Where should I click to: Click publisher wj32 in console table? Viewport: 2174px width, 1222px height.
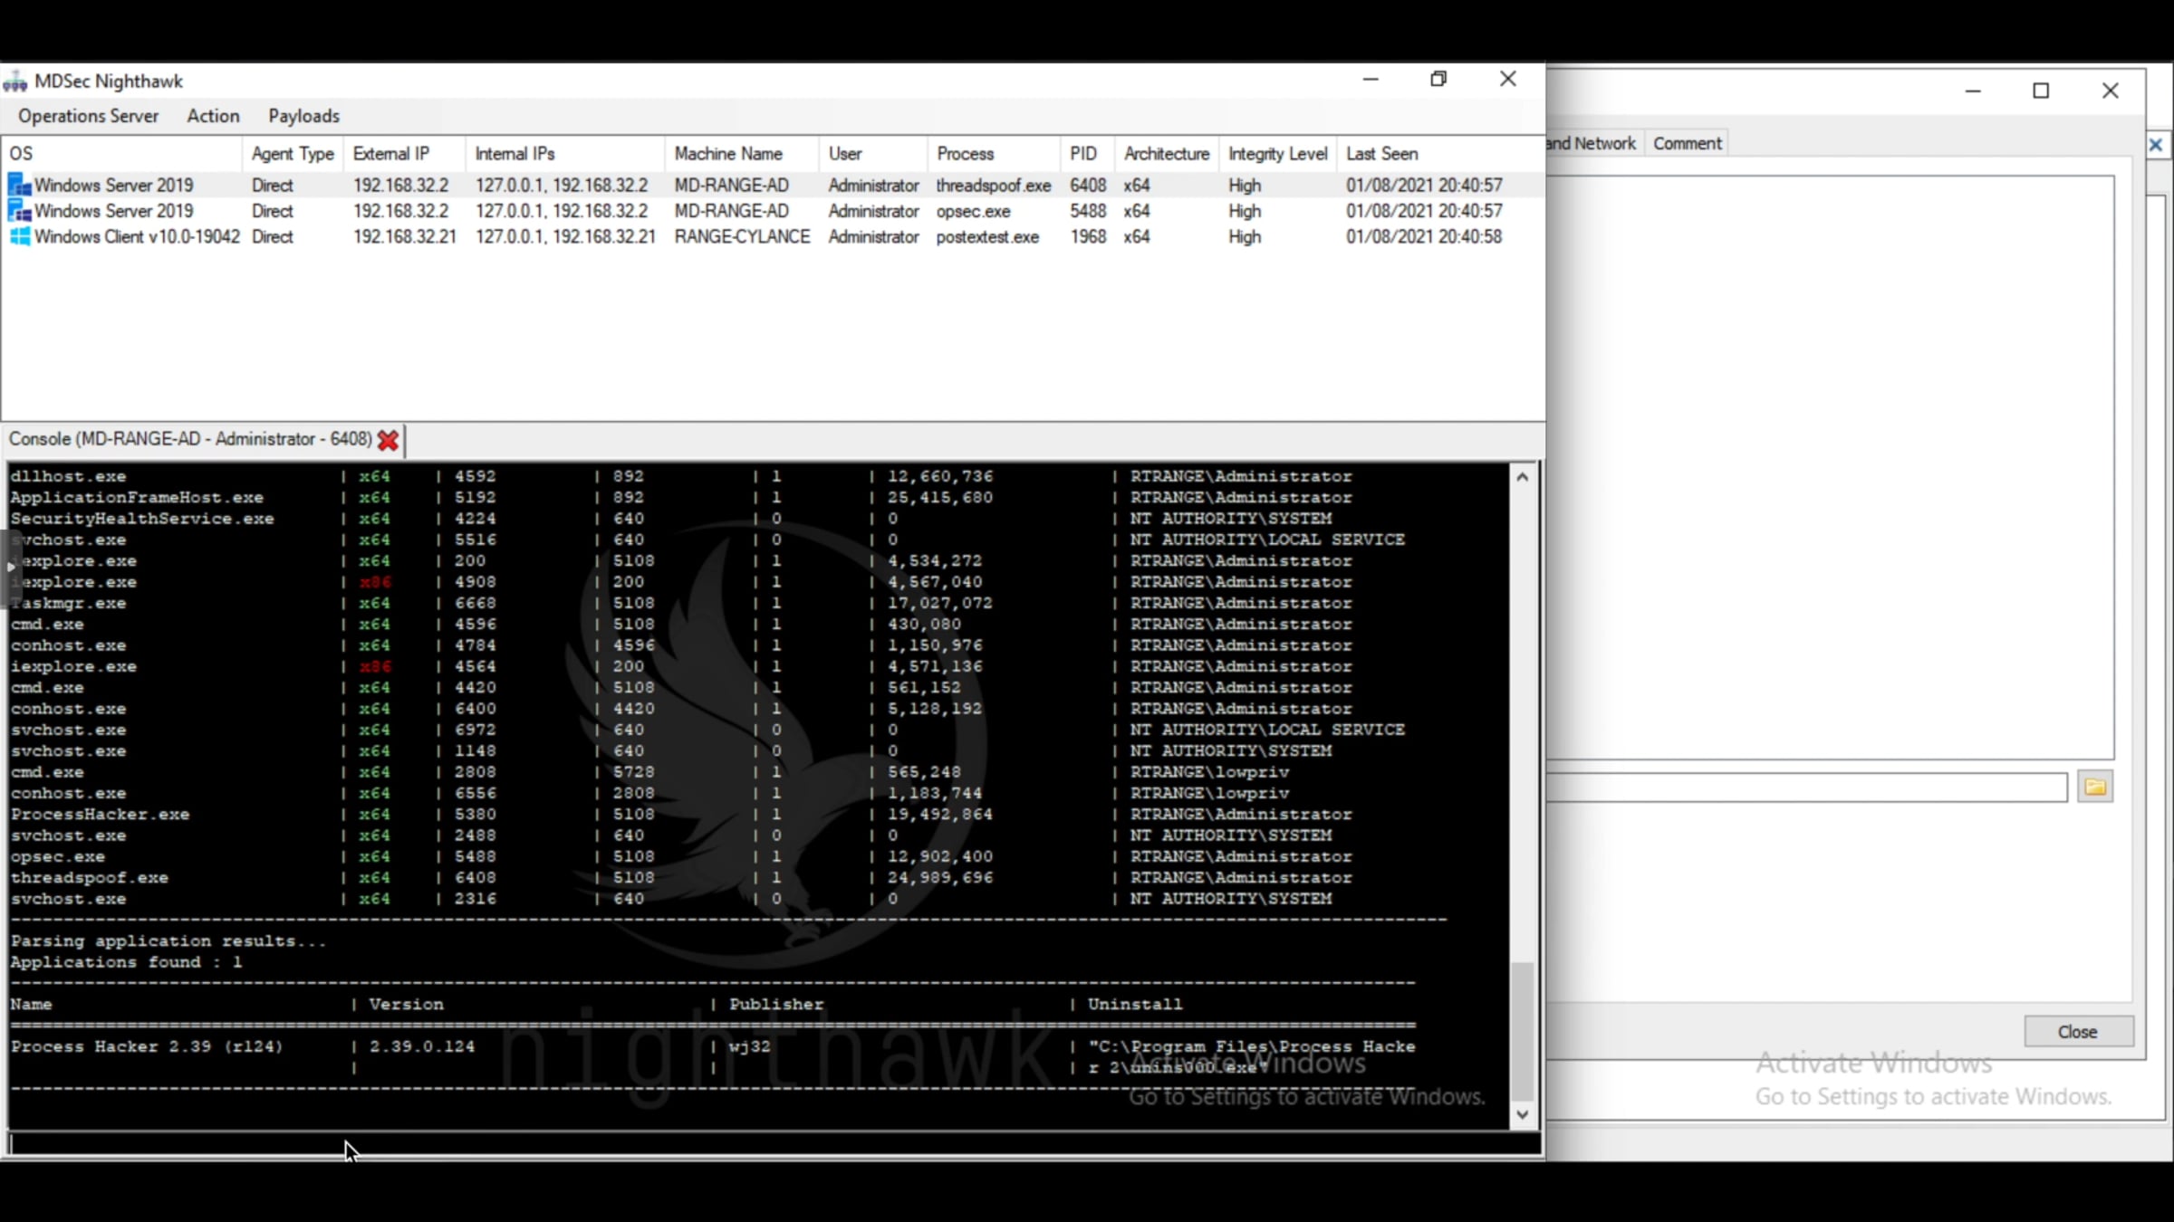[749, 1047]
